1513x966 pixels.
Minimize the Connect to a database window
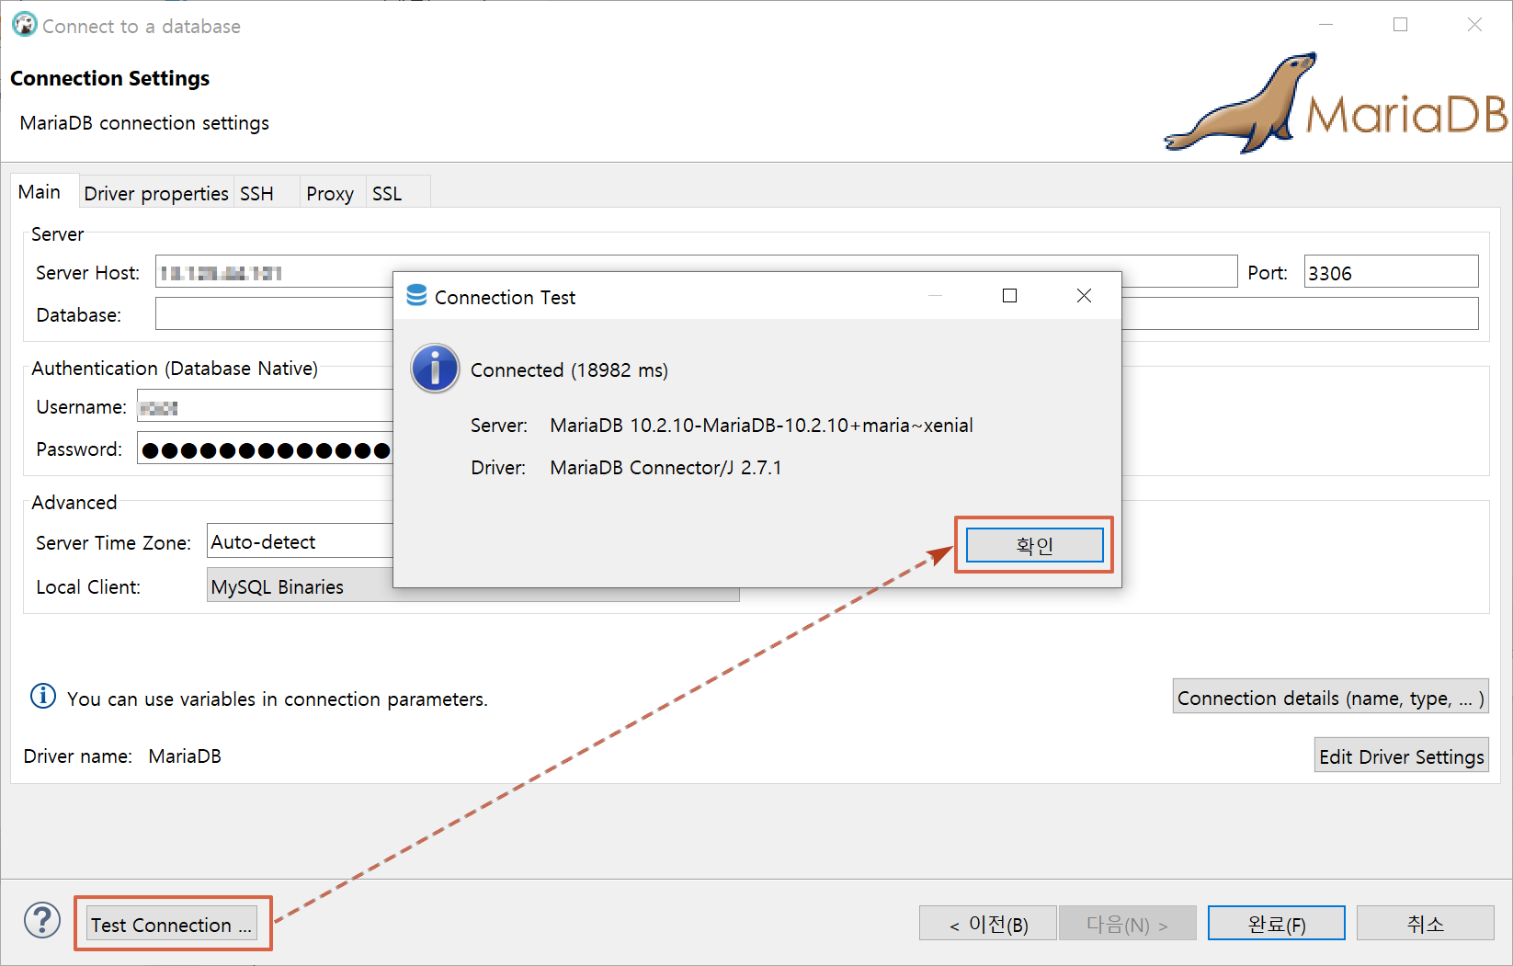pyautogui.click(x=1325, y=25)
